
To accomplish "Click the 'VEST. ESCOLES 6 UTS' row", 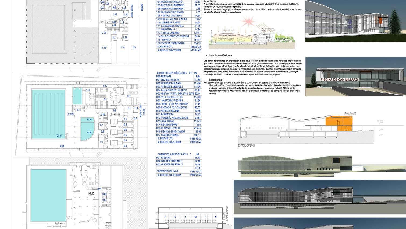I will pos(179,97).
